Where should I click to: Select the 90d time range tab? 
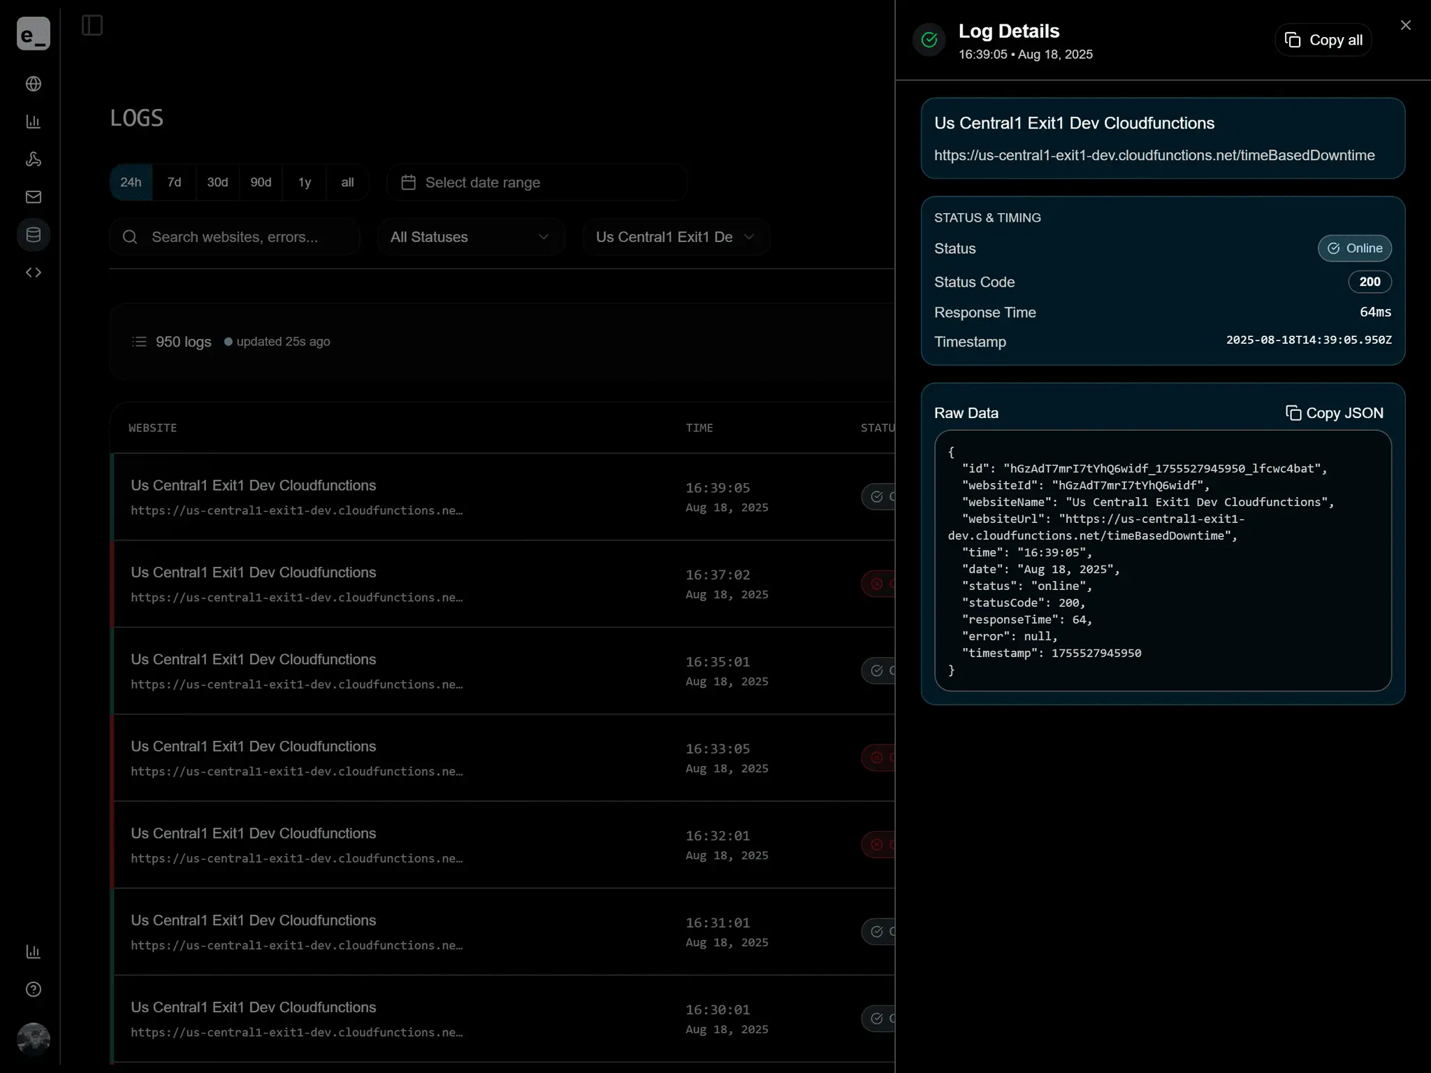(x=261, y=182)
